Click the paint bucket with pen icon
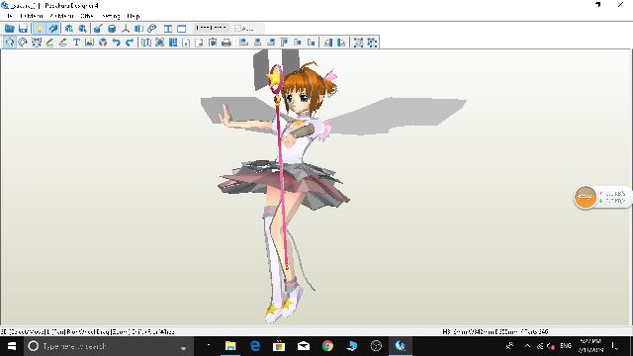Screen dimensions: 633x356 (98, 29)
